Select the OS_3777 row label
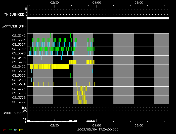 click(19, 102)
